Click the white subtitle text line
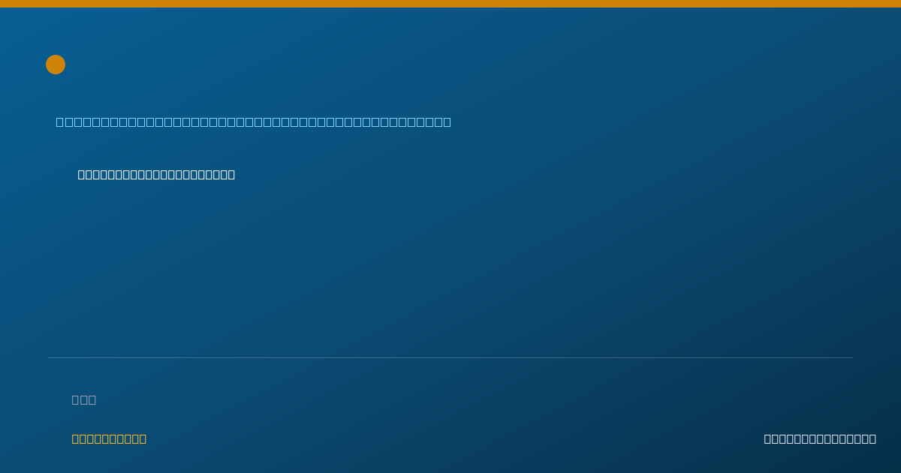Image resolution: width=901 pixels, height=473 pixels. click(156, 175)
